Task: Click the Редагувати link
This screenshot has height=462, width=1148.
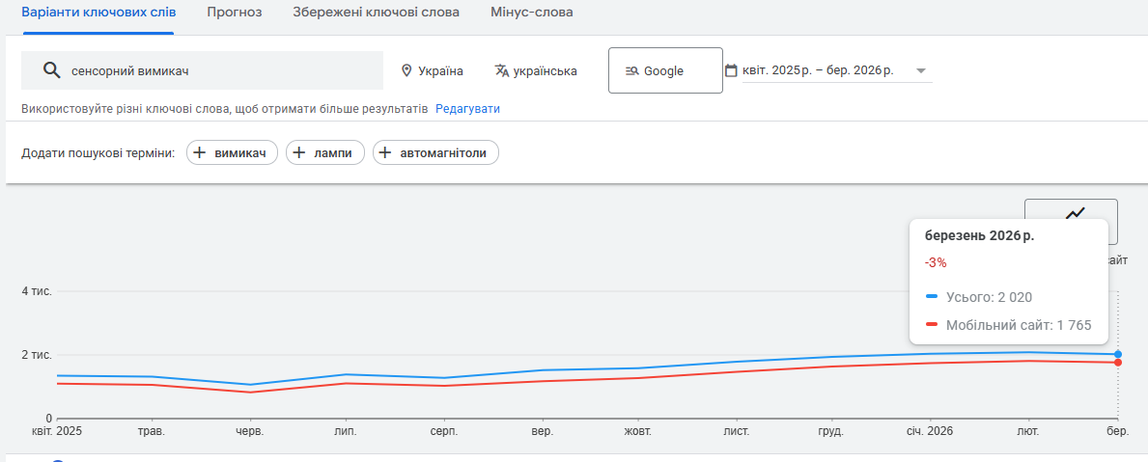Action: point(467,109)
